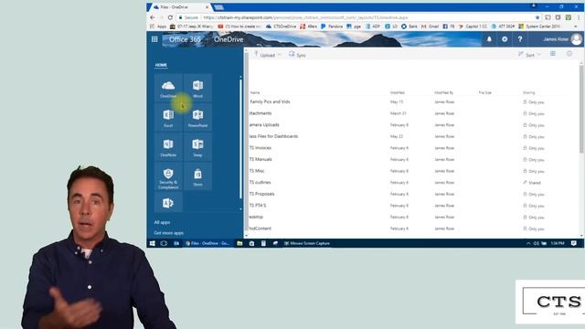Screen dimensions: 585x329
Task: Open the CTS Invoices folder
Action: tap(260, 148)
